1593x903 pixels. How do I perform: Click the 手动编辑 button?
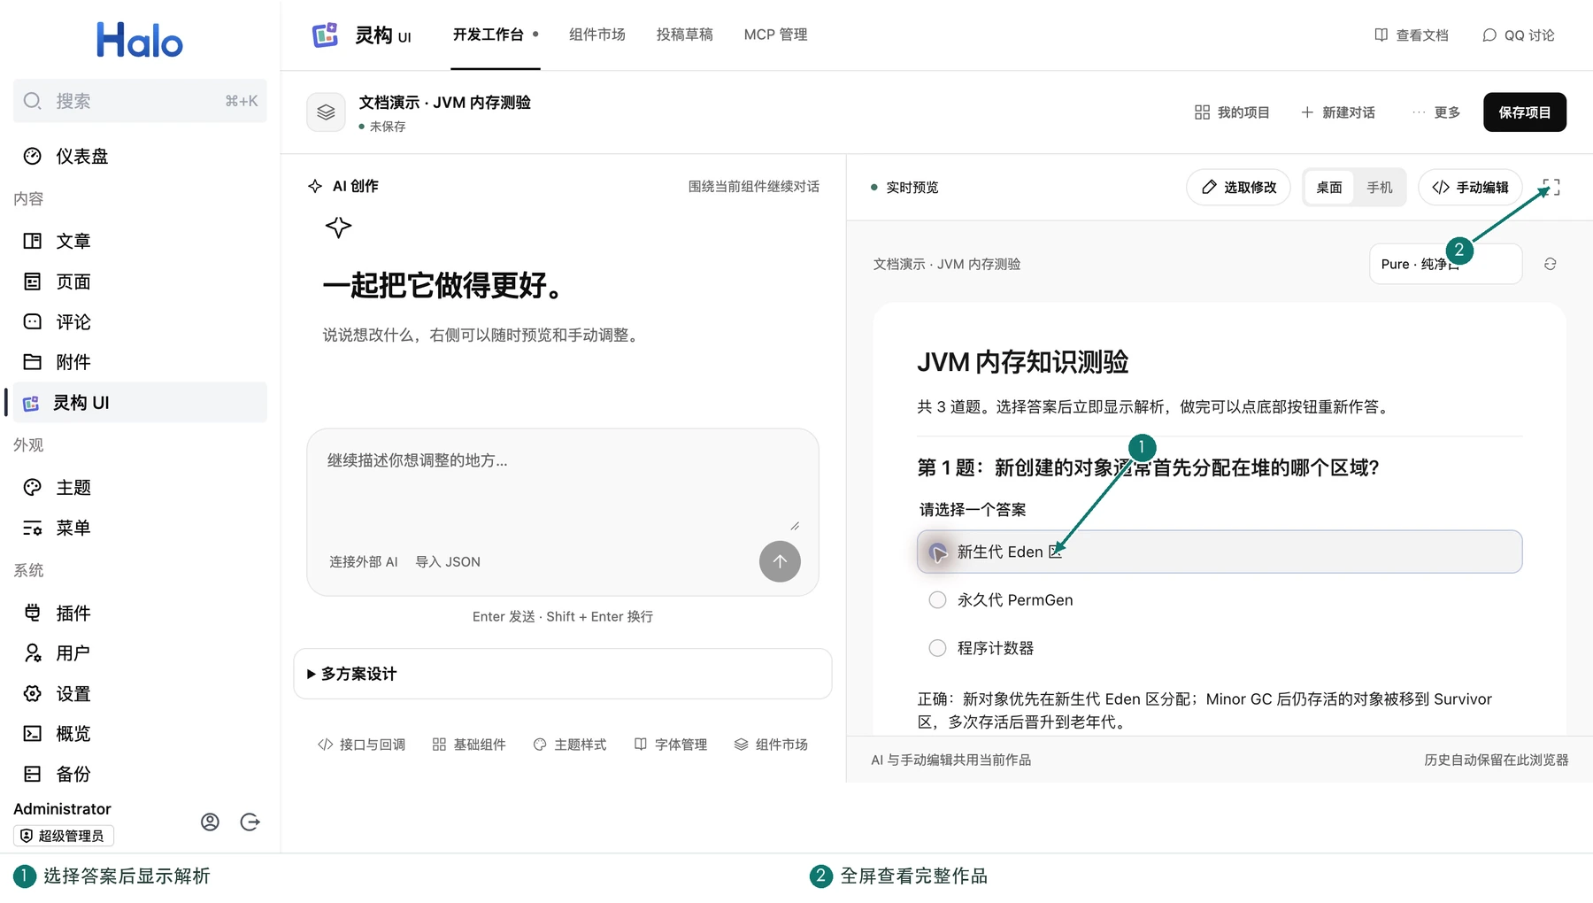(x=1470, y=188)
